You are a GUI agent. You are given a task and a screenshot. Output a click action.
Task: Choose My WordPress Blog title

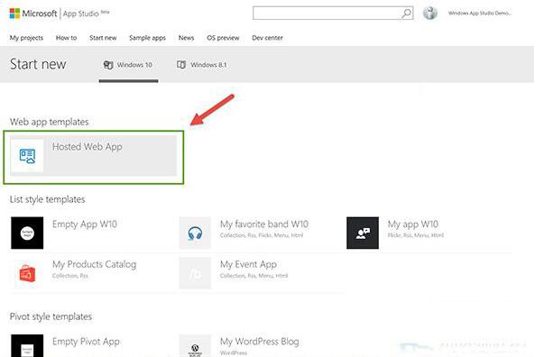pos(260,342)
